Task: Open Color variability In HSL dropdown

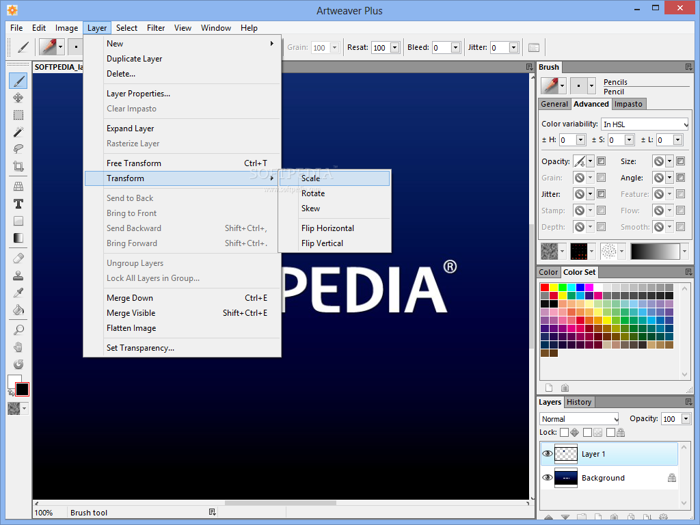Action: click(x=645, y=124)
